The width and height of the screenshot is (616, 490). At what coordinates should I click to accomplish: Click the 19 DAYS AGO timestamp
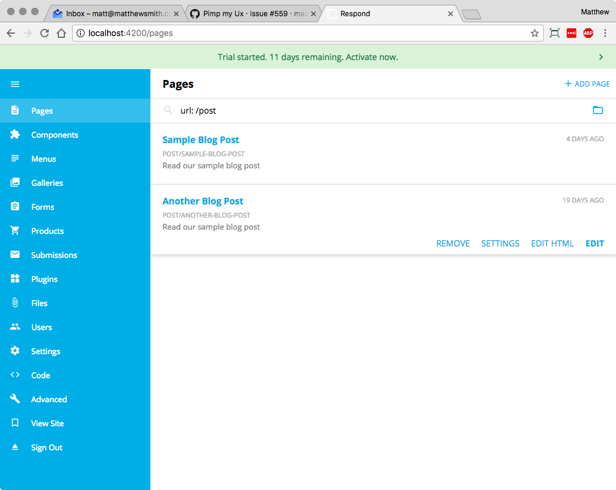(x=583, y=200)
